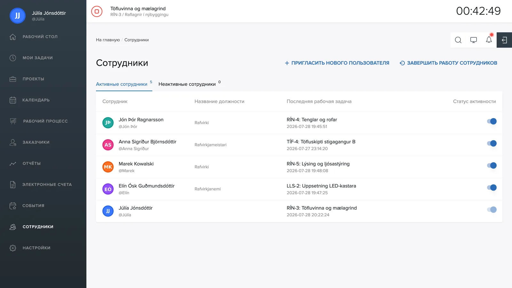Screen dimensions: 512x288
Task: Click the Сотрудник column header
Action: (x=115, y=101)
